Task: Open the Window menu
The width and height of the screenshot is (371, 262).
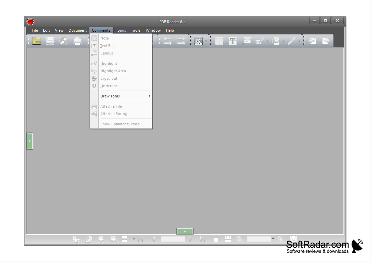Action: pos(153,30)
